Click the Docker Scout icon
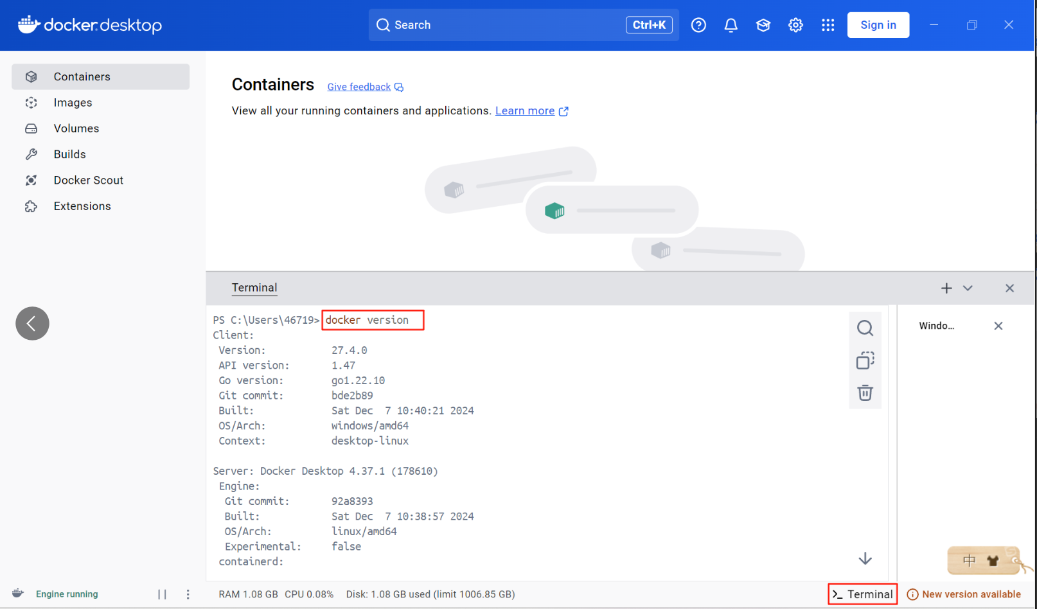This screenshot has width=1037, height=609. (31, 181)
